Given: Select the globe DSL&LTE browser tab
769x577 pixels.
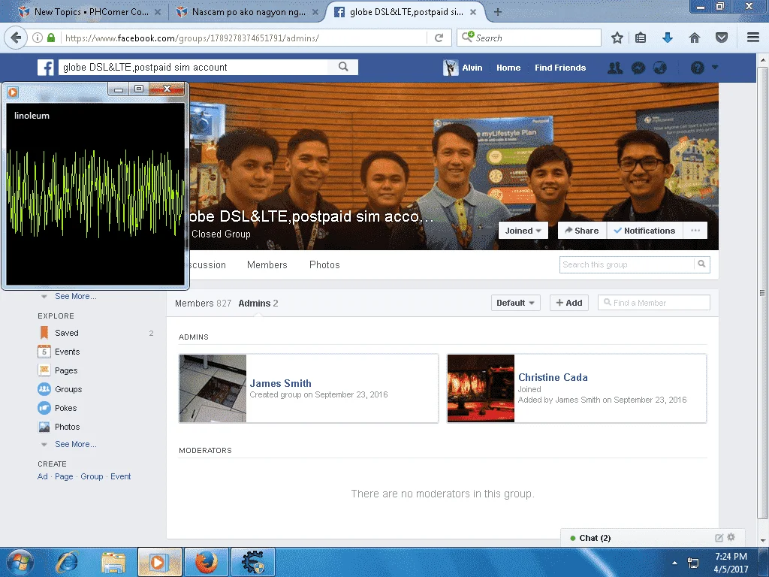Looking at the screenshot, I should (x=406, y=12).
